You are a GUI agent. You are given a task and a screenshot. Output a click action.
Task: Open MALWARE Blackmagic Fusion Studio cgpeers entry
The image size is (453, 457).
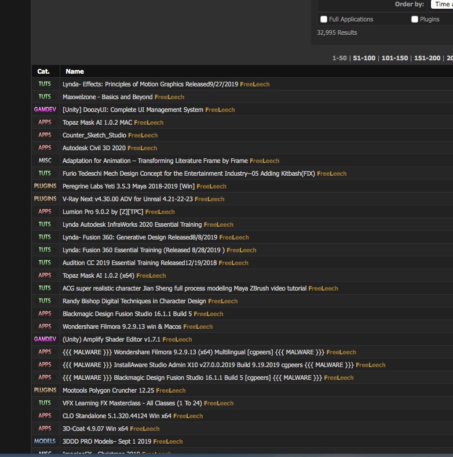click(192, 378)
